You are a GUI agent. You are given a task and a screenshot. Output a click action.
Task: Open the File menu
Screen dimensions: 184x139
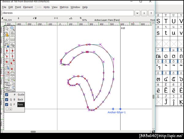[4, 7]
